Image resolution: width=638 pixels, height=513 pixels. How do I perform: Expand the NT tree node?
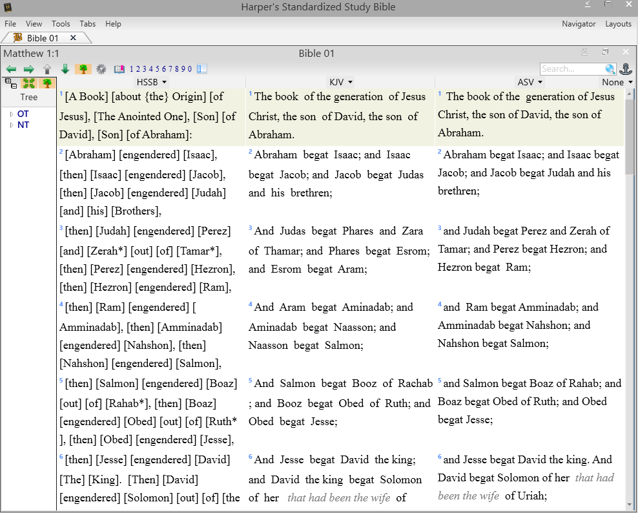tap(12, 125)
